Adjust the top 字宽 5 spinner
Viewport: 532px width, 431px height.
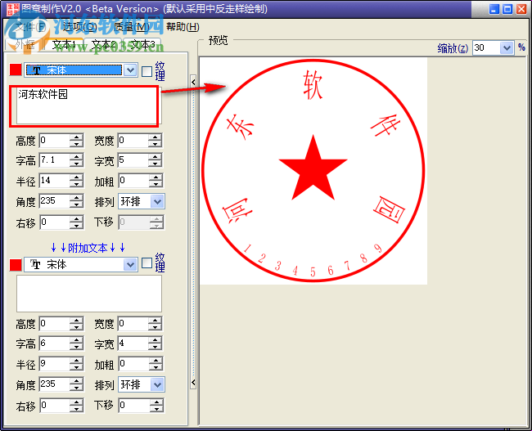tap(156, 160)
